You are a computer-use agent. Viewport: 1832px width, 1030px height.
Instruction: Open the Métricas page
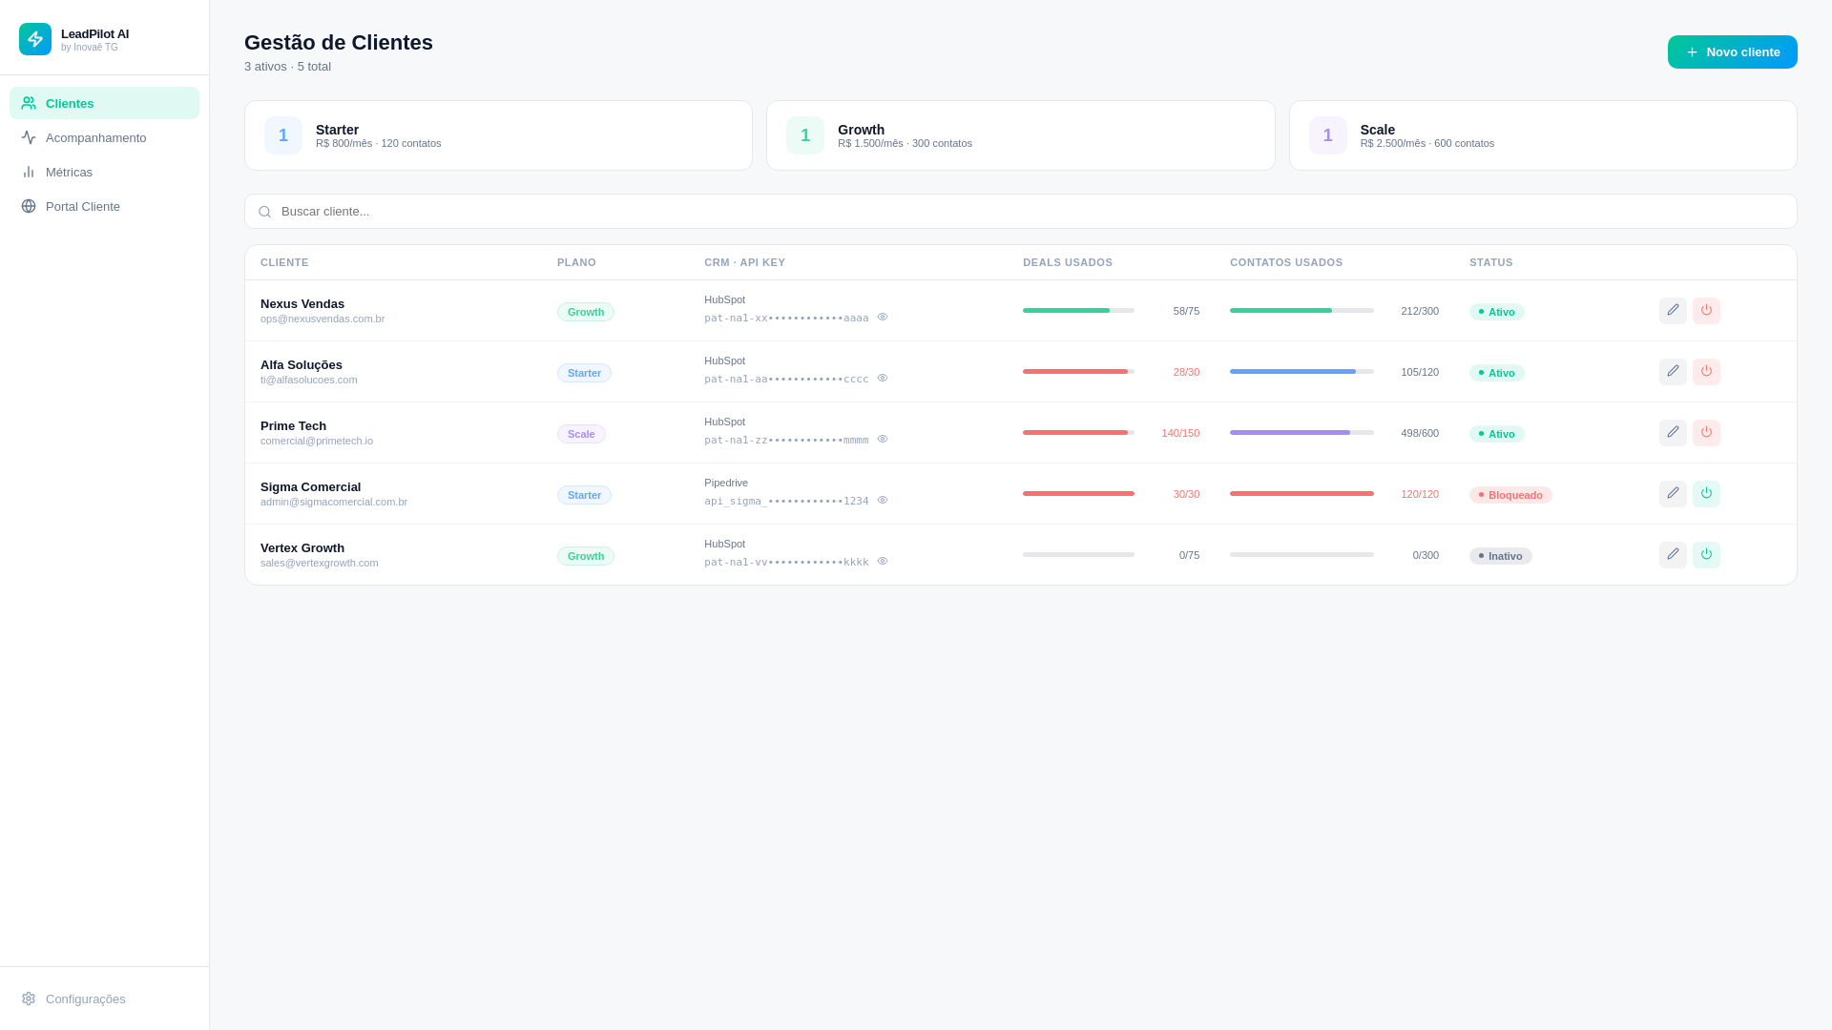coord(104,172)
